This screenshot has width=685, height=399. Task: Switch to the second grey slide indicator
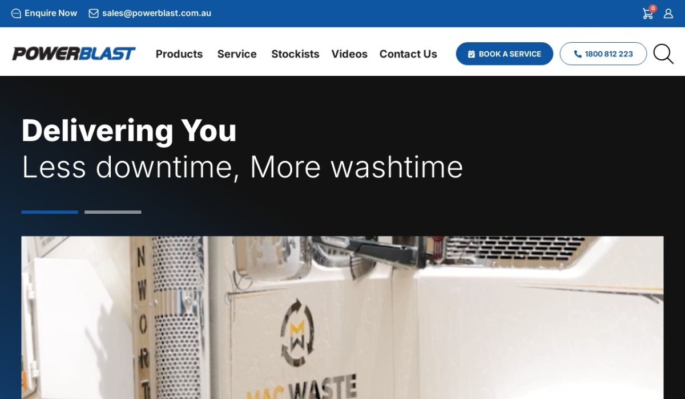point(113,212)
